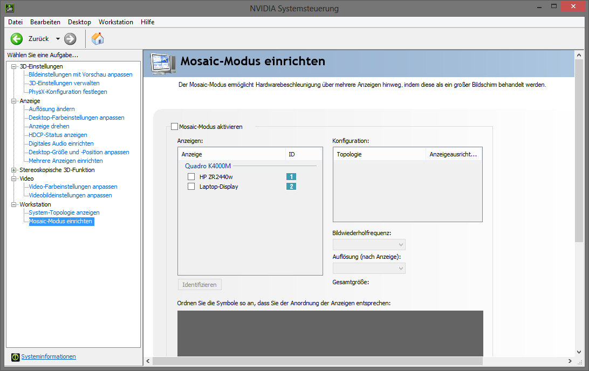This screenshot has width=589, height=371.
Task: Click display ID badge 2
Action: (x=291, y=186)
